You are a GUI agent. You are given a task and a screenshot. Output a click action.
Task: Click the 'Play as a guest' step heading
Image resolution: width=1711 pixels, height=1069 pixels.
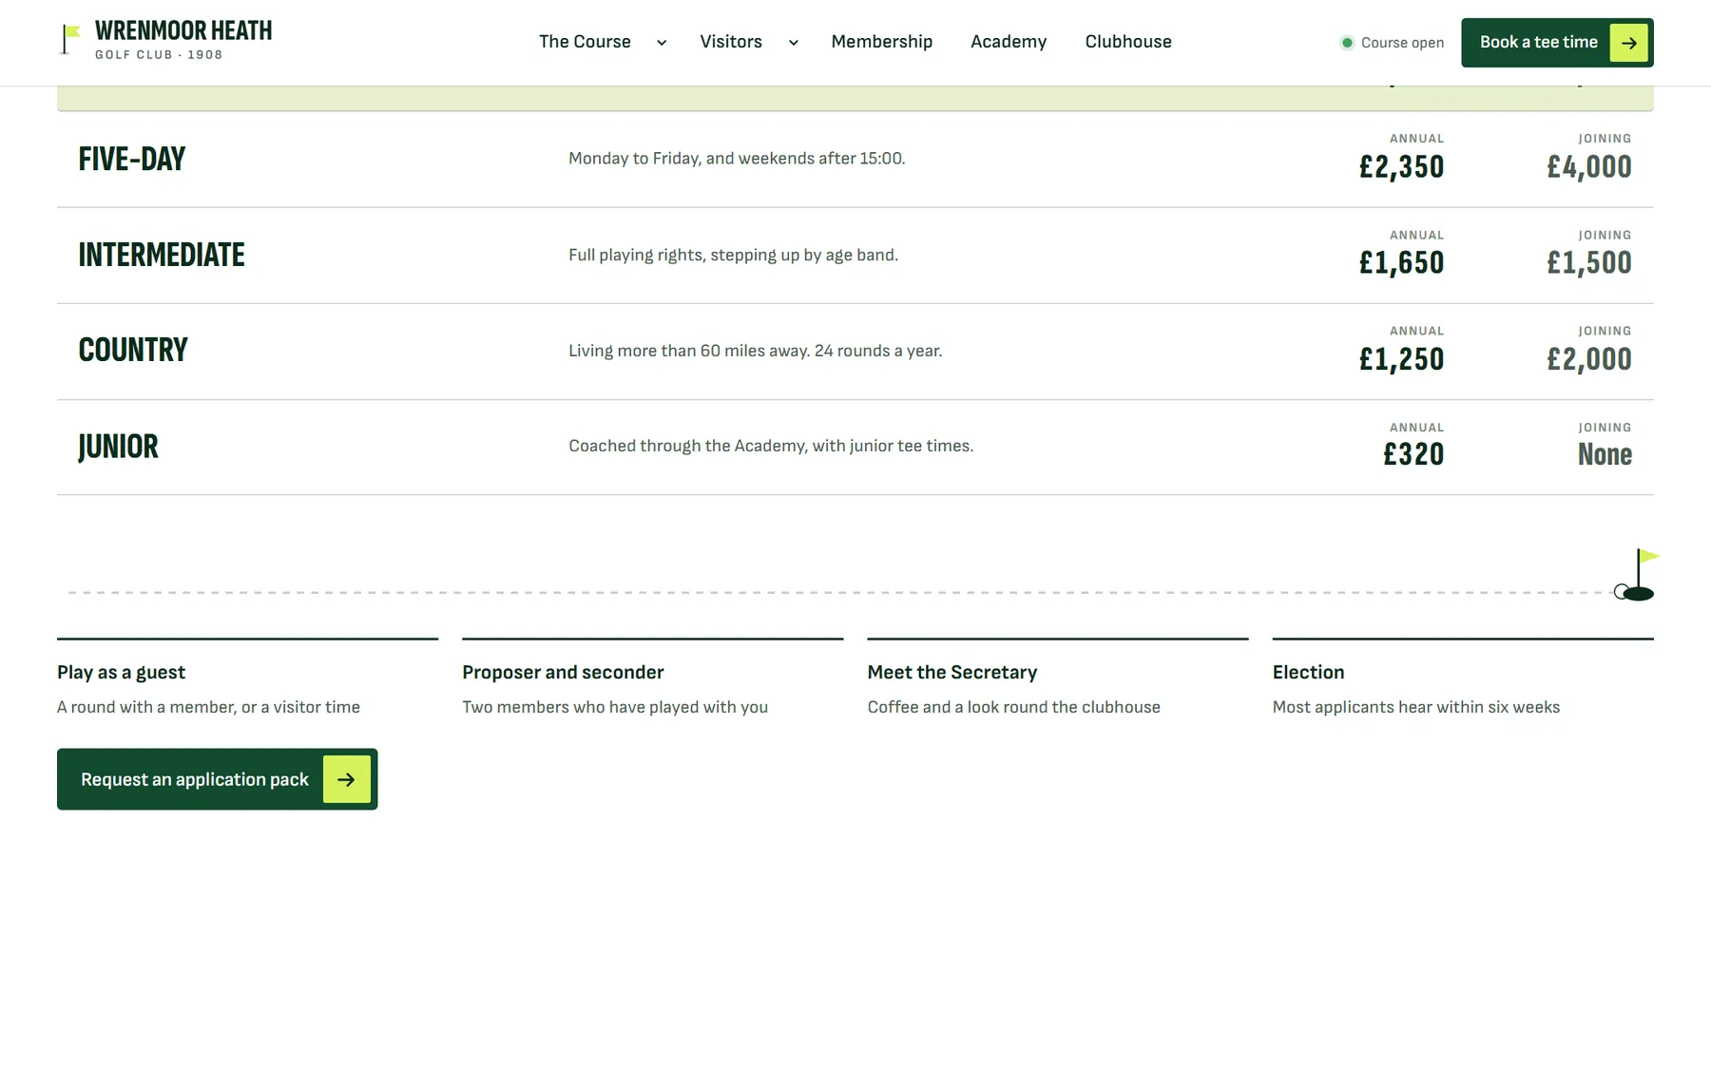tap(121, 673)
